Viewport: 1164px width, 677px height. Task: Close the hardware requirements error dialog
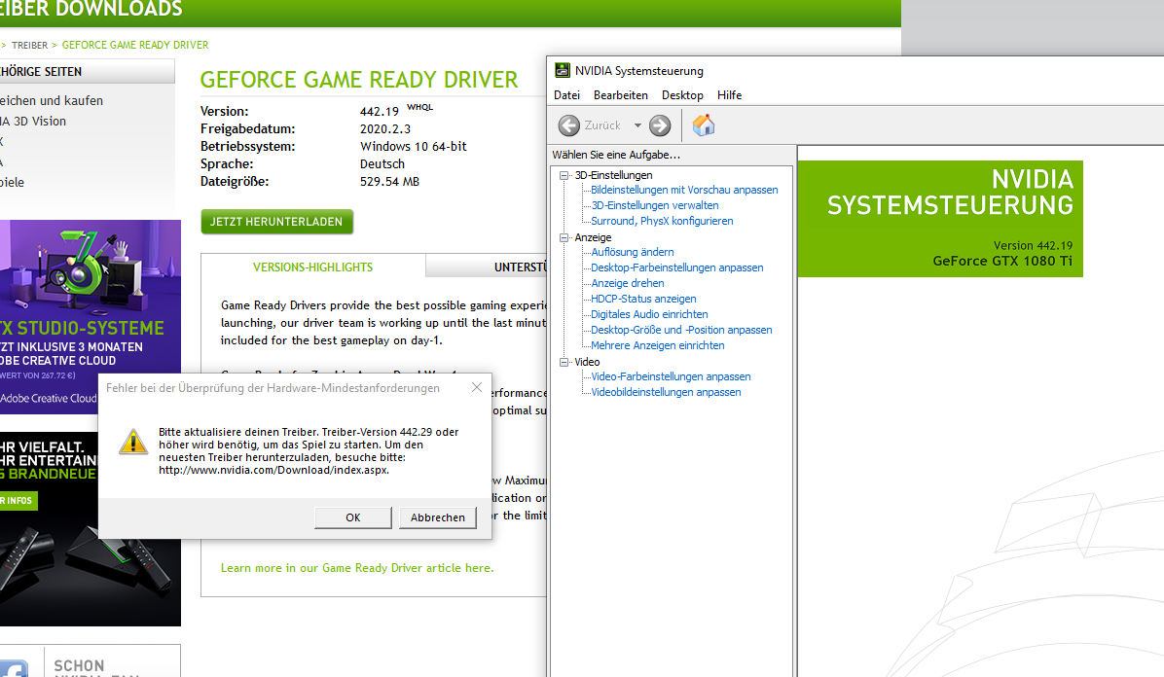(x=477, y=387)
